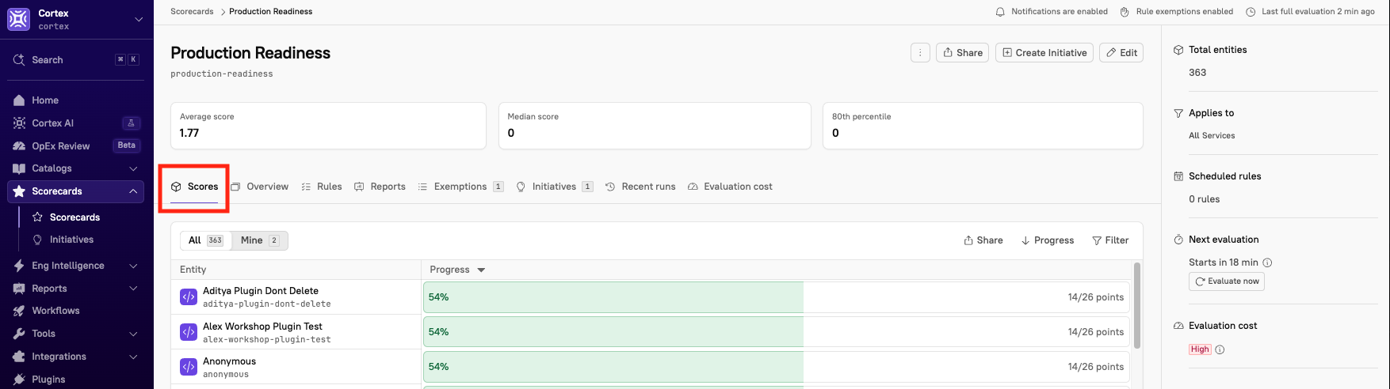1390x389 pixels.
Task: Click info icon beside Starts in 18 min
Action: pos(1267,262)
